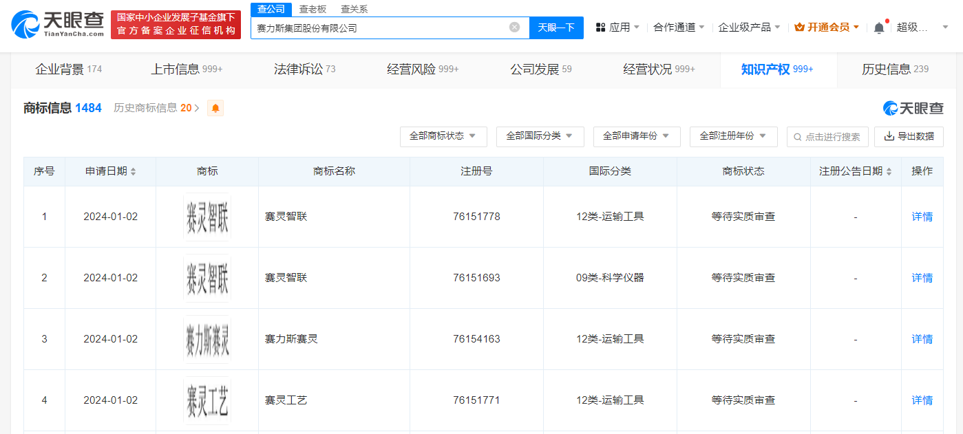Select the 知识产权 tab
This screenshot has width=963, height=434.
click(x=778, y=69)
